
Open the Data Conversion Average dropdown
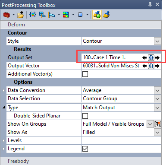[157, 91]
